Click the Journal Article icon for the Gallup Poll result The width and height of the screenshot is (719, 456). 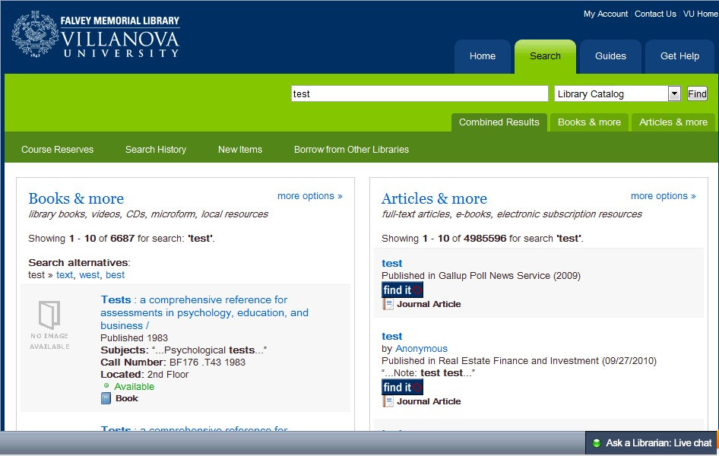[388, 304]
